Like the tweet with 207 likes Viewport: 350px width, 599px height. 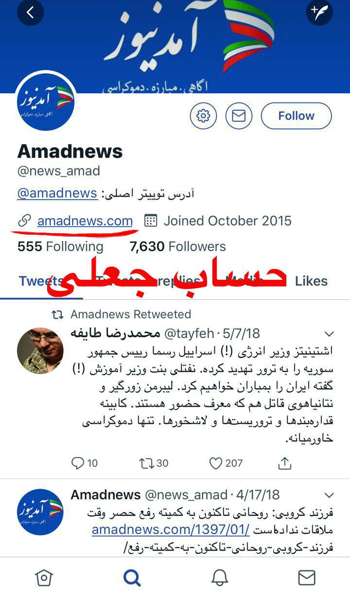pos(216,463)
